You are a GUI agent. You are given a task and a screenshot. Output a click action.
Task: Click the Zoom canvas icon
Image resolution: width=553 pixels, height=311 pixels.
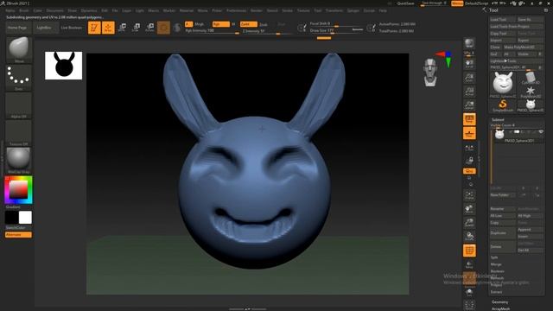coord(469,78)
